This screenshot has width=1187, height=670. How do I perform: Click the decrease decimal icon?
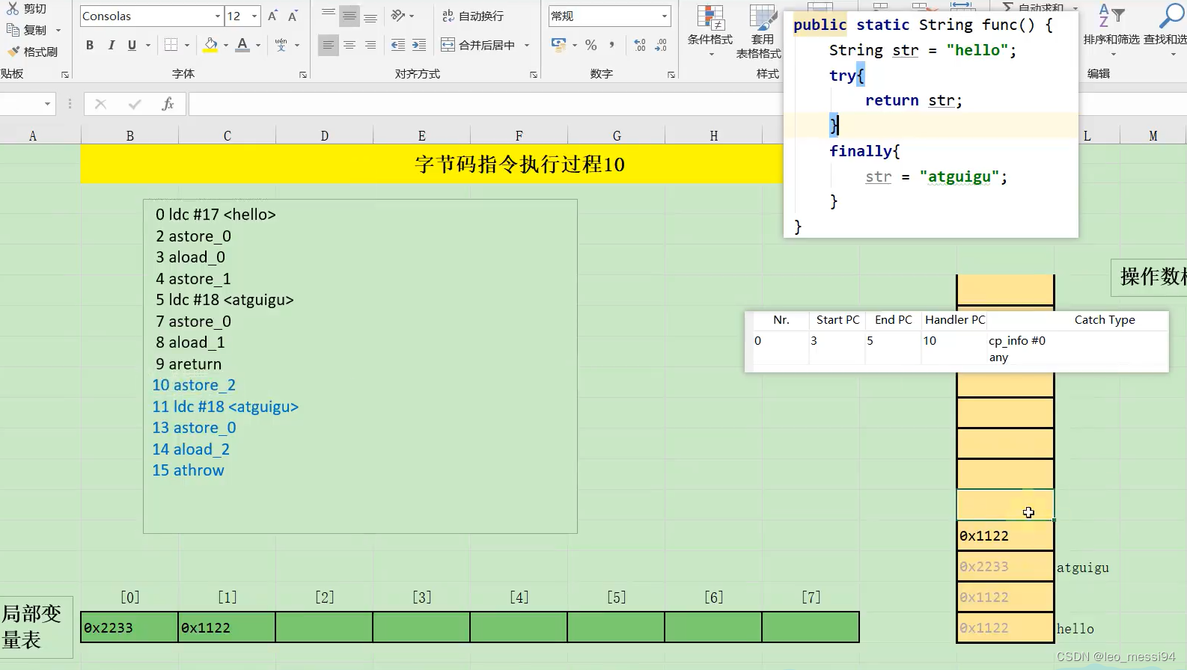click(x=661, y=45)
